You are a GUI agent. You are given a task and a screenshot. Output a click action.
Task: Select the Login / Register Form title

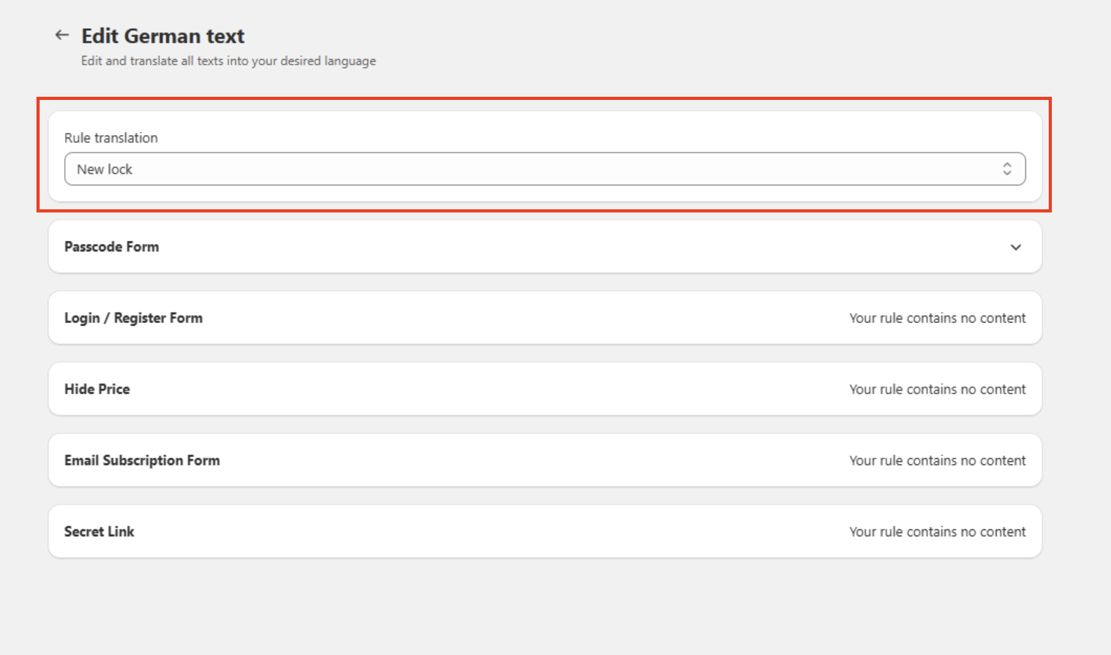click(x=133, y=318)
